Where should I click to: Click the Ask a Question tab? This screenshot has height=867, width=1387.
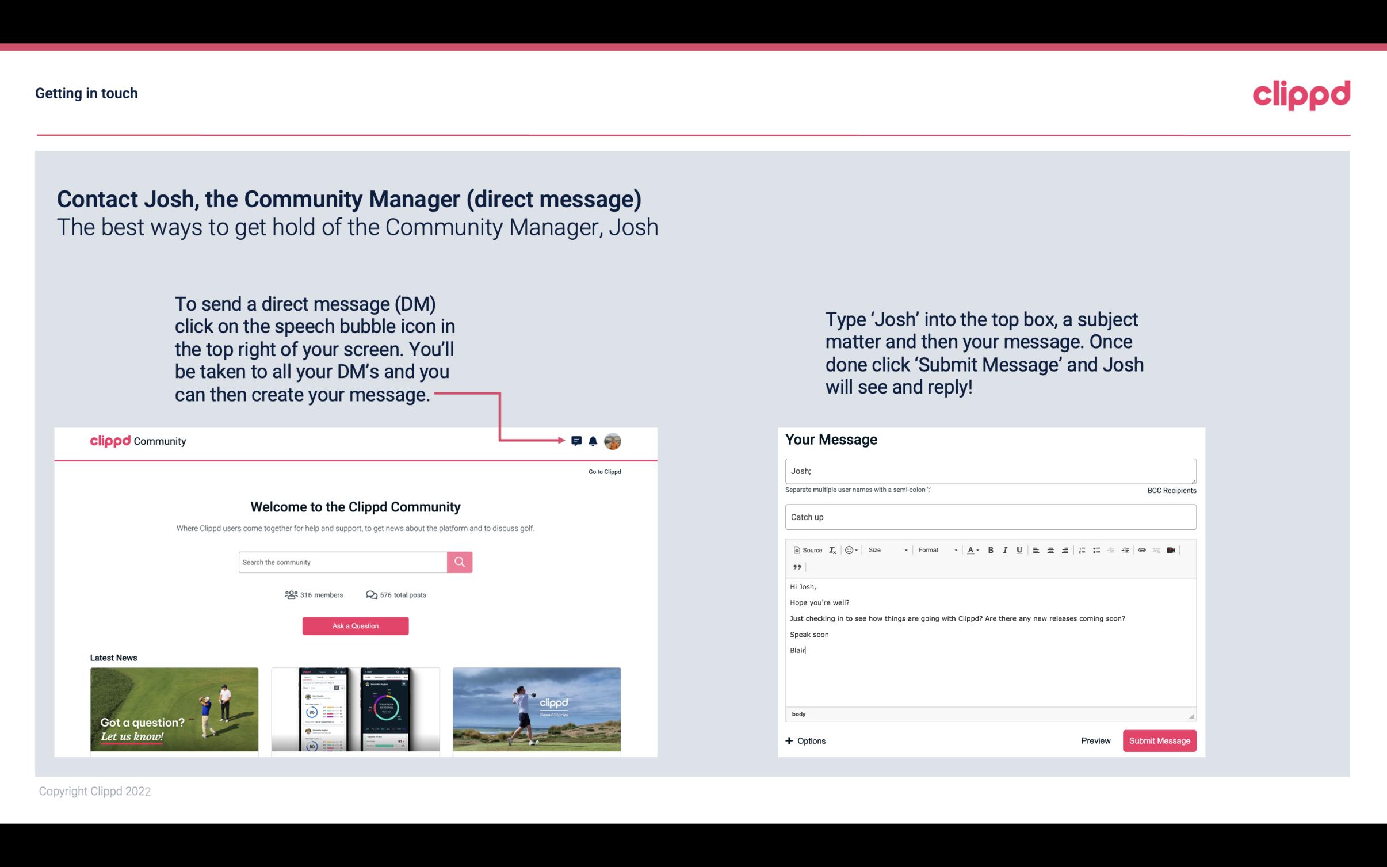point(356,625)
